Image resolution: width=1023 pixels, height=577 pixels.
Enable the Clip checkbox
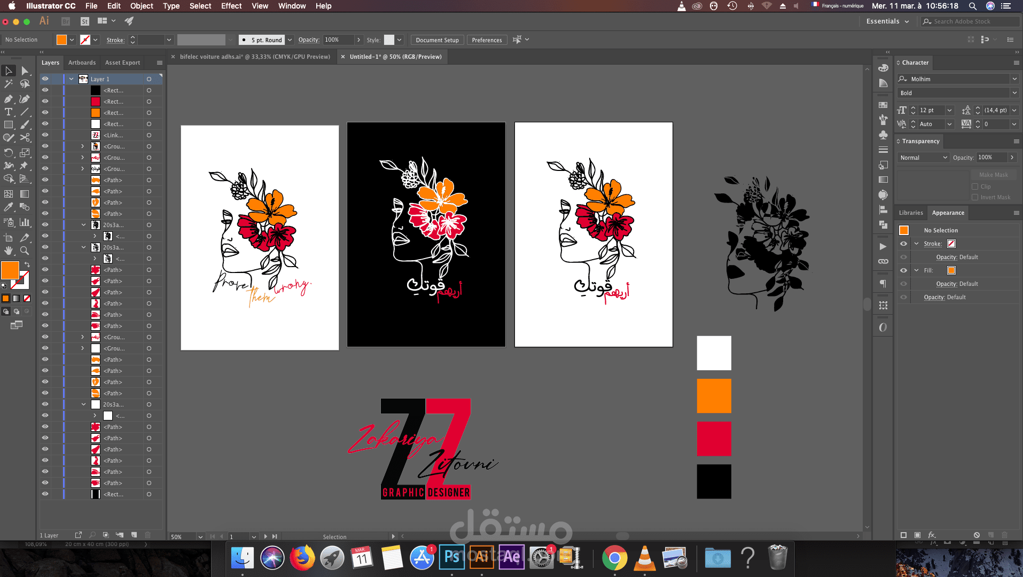click(975, 186)
